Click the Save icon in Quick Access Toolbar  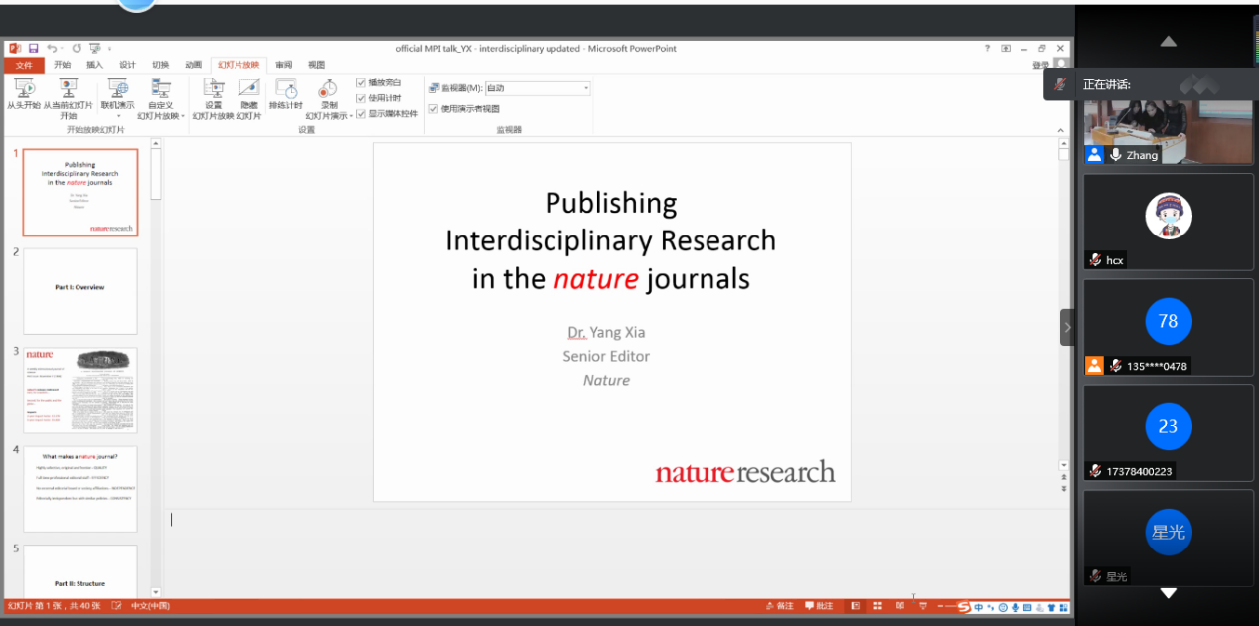click(33, 48)
